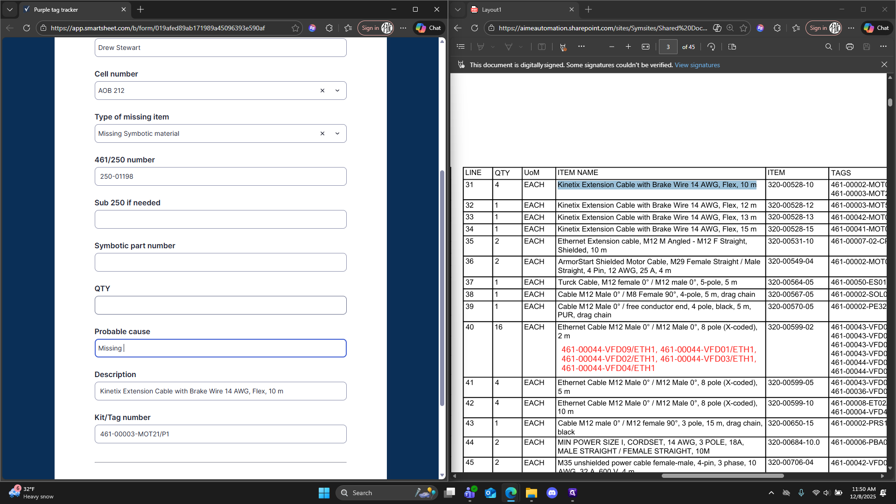Toggle the page view layout icon
The image size is (896, 504).
click(732, 47)
